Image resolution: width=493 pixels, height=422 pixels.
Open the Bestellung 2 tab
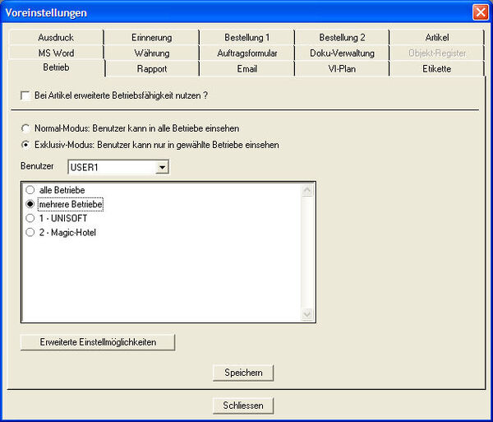342,38
